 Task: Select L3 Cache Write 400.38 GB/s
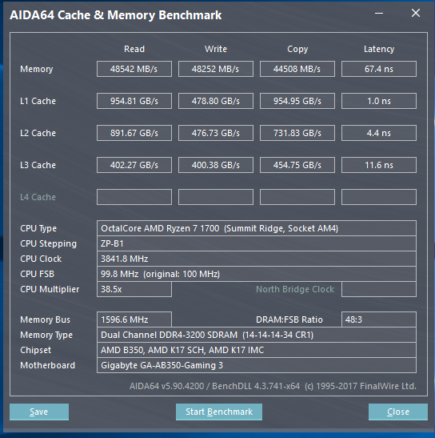(216, 165)
